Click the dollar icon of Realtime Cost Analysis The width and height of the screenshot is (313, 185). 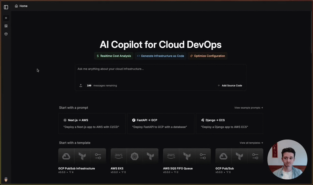[98, 56]
